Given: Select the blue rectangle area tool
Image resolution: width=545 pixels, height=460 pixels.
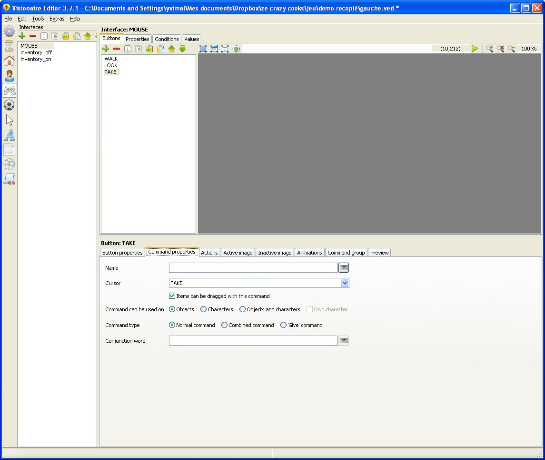Looking at the screenshot, I should point(203,49).
